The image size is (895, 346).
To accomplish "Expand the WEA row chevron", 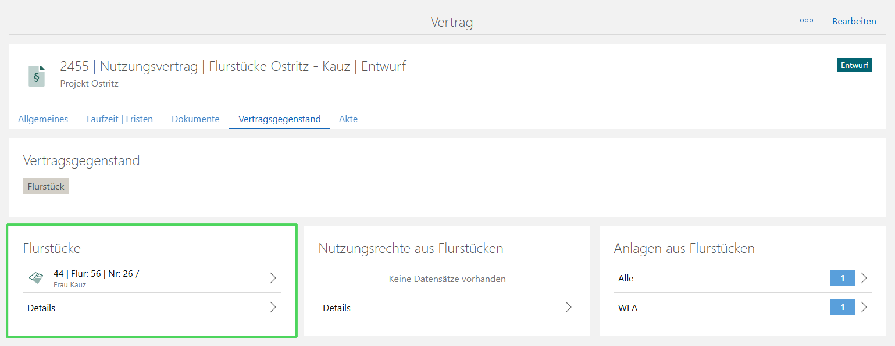I will pos(864,308).
